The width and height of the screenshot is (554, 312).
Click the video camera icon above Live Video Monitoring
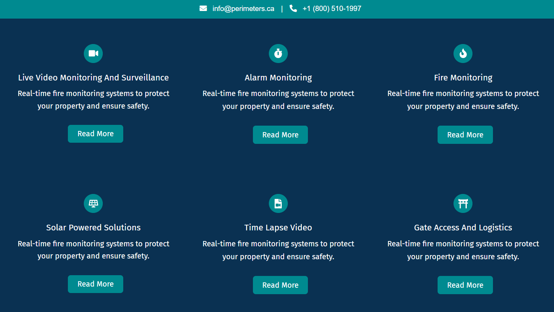[93, 54]
